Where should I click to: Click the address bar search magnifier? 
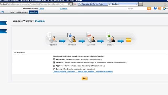click(x=69, y=4)
